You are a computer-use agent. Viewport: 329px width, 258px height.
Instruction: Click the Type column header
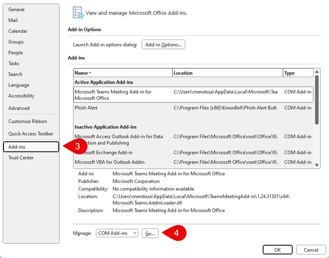[x=297, y=73]
